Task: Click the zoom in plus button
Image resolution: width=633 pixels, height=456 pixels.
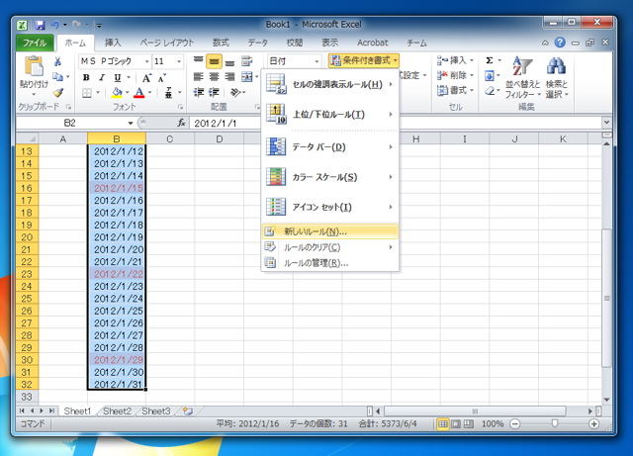Action: pyautogui.click(x=593, y=423)
